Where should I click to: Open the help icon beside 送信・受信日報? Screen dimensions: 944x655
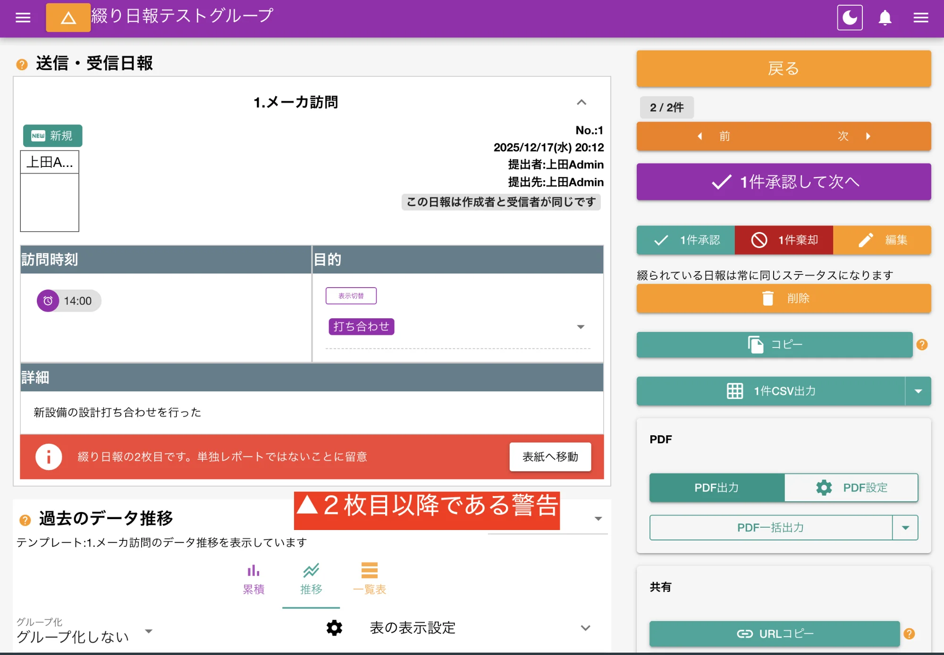[21, 63]
